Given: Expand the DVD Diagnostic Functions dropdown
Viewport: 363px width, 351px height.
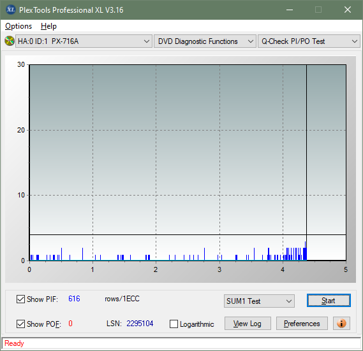Looking at the screenshot, I should (x=205, y=41).
